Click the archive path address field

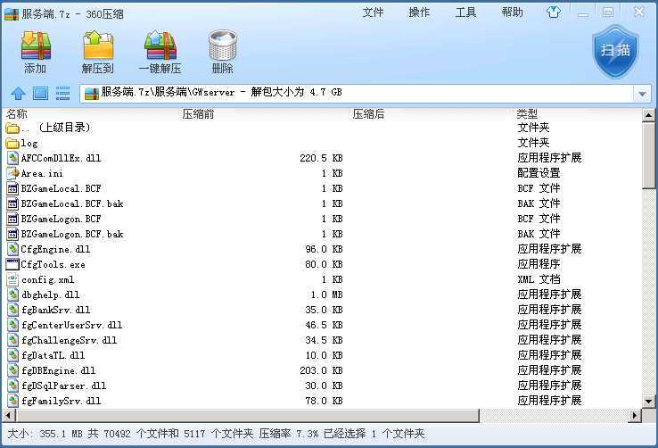tap(357, 93)
